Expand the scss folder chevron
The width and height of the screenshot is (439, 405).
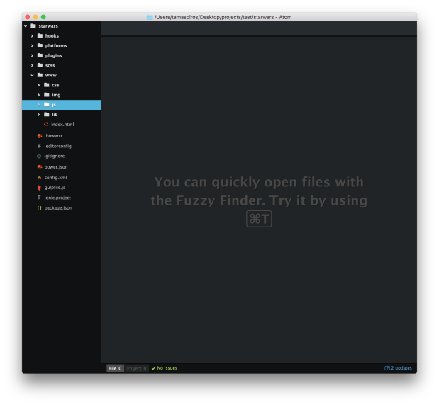(32, 65)
